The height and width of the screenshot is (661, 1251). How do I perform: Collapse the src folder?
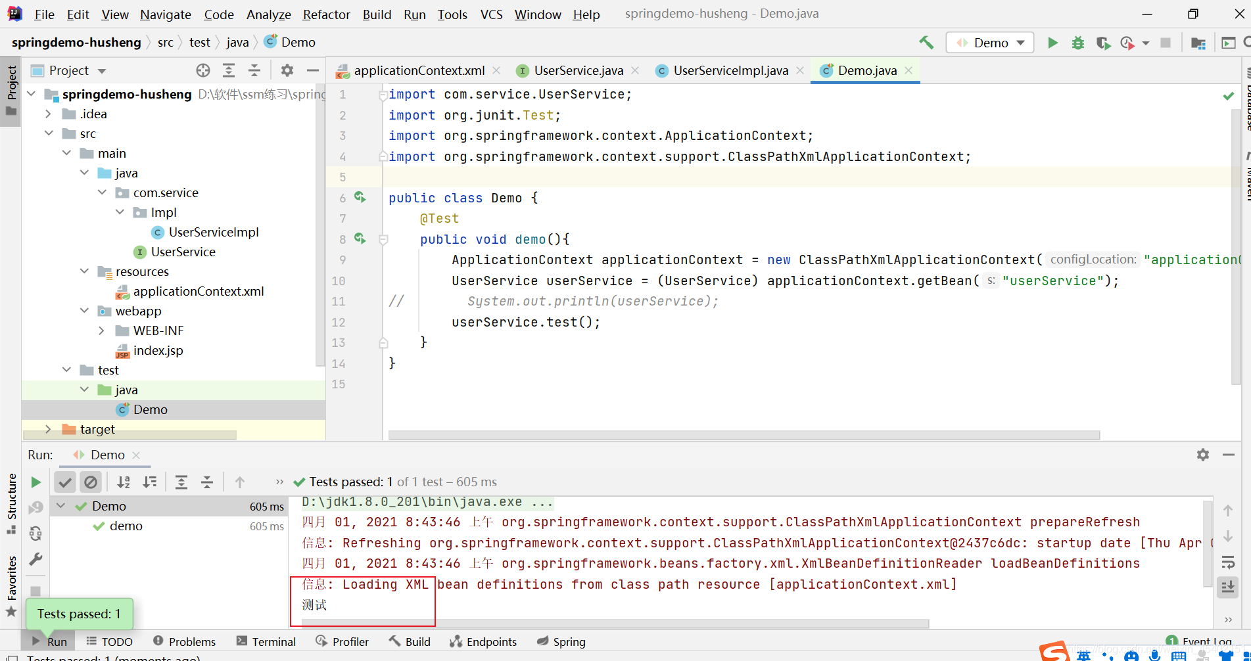pos(48,133)
